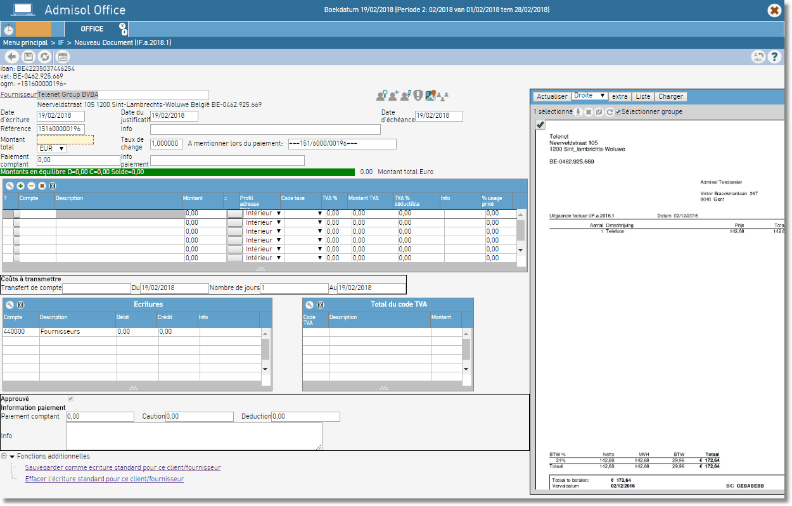Close Admisol Office with orange X
Viewport: 792px width, 506px height.
coord(774,10)
